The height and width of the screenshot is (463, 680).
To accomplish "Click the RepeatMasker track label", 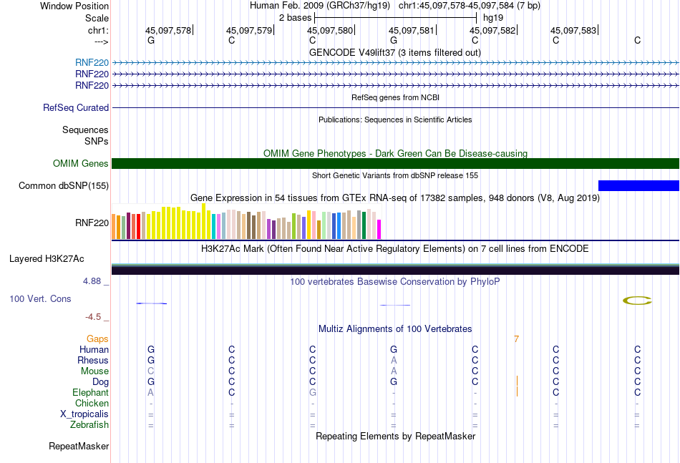I will (x=79, y=446).
